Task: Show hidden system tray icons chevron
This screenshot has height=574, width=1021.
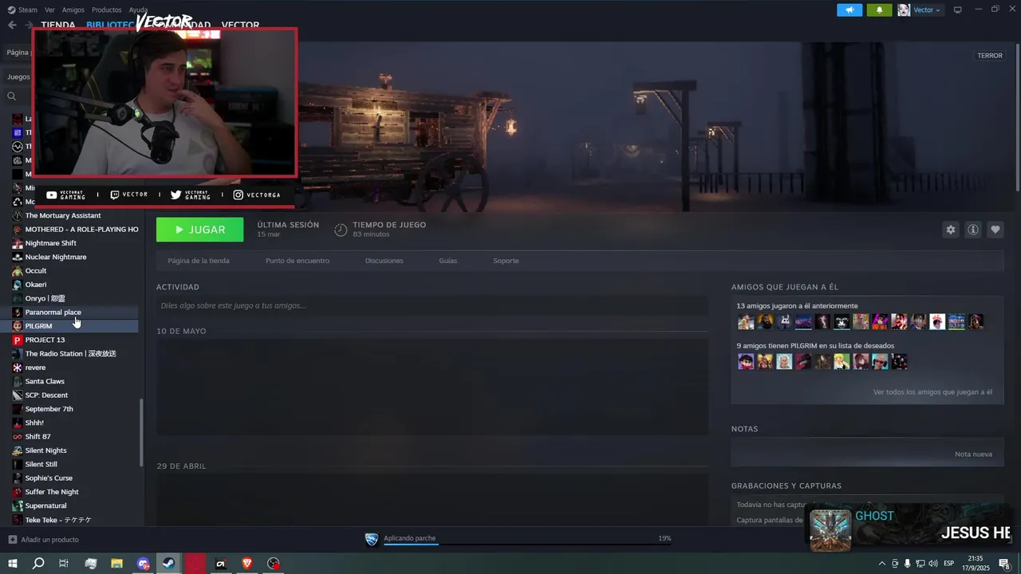Action: click(881, 564)
